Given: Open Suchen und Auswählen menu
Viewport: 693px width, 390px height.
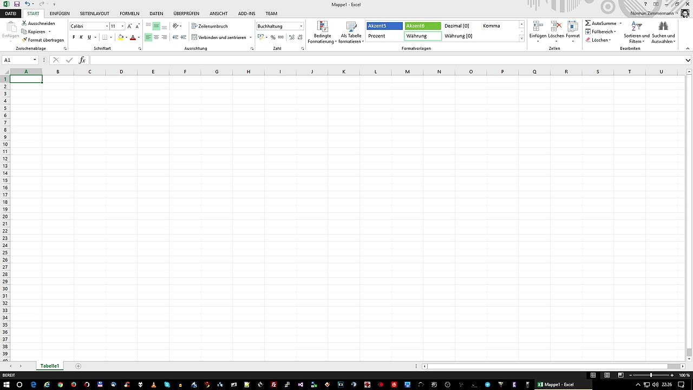Looking at the screenshot, I should click(x=663, y=32).
